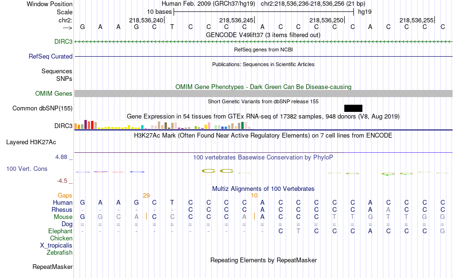Screen dimensions: 453x278
Task: Select the DIRC3 label beside the GTEx bars
Action: (x=63, y=126)
